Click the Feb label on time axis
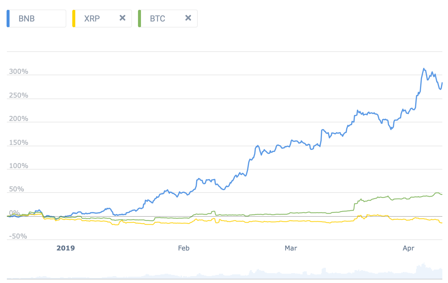The image size is (448, 283). [x=184, y=248]
